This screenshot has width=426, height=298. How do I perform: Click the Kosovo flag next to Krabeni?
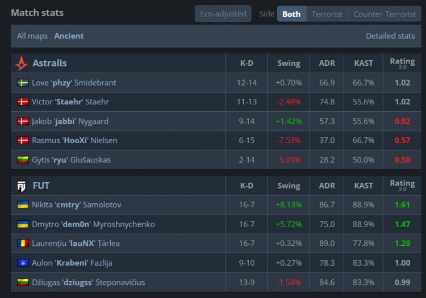[23, 263]
